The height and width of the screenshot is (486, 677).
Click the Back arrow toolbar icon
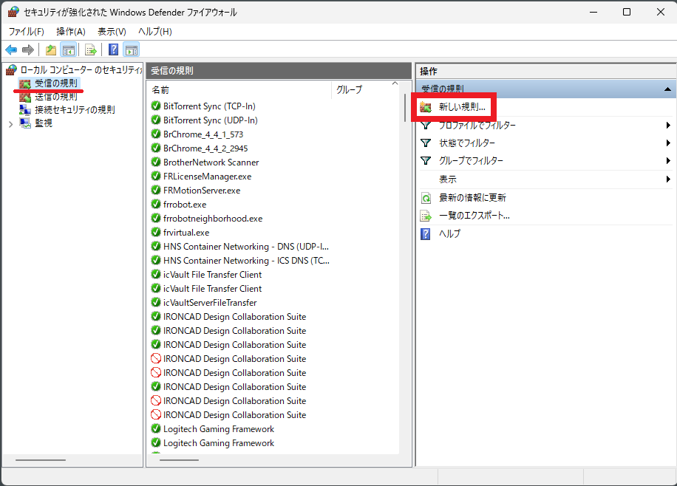(x=11, y=50)
